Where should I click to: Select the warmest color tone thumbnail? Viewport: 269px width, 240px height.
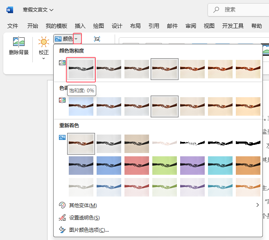click(248, 106)
